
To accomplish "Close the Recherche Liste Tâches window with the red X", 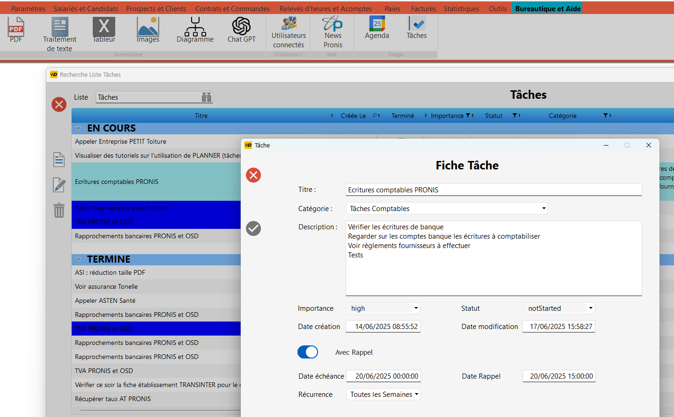I will 59,104.
